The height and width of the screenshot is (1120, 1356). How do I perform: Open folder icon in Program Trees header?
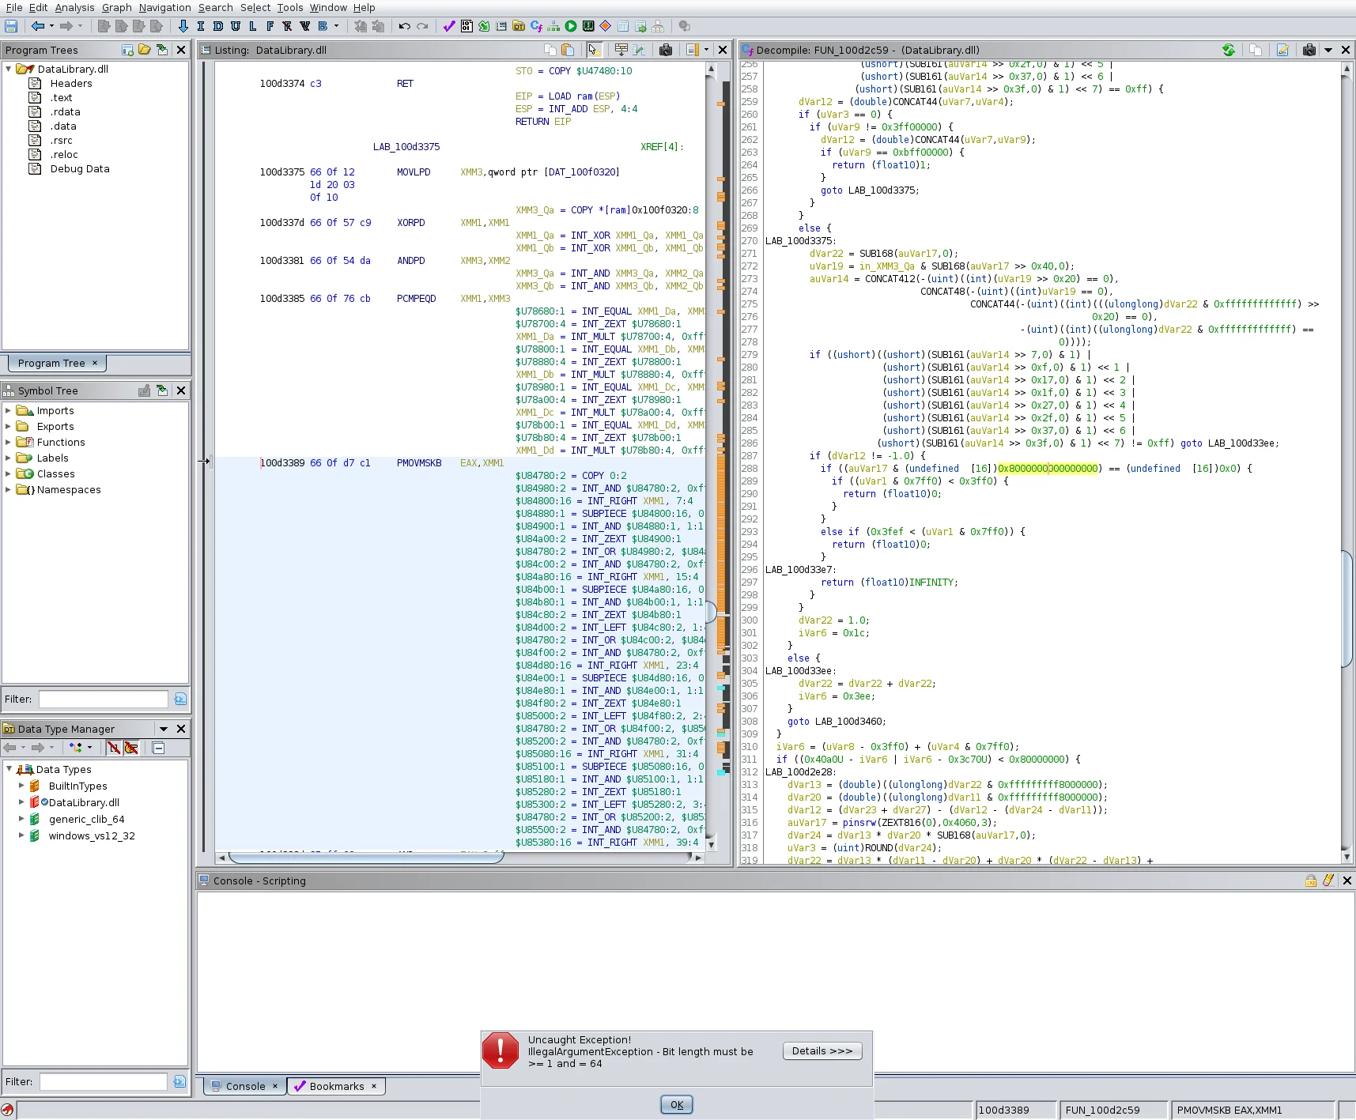pos(145,50)
